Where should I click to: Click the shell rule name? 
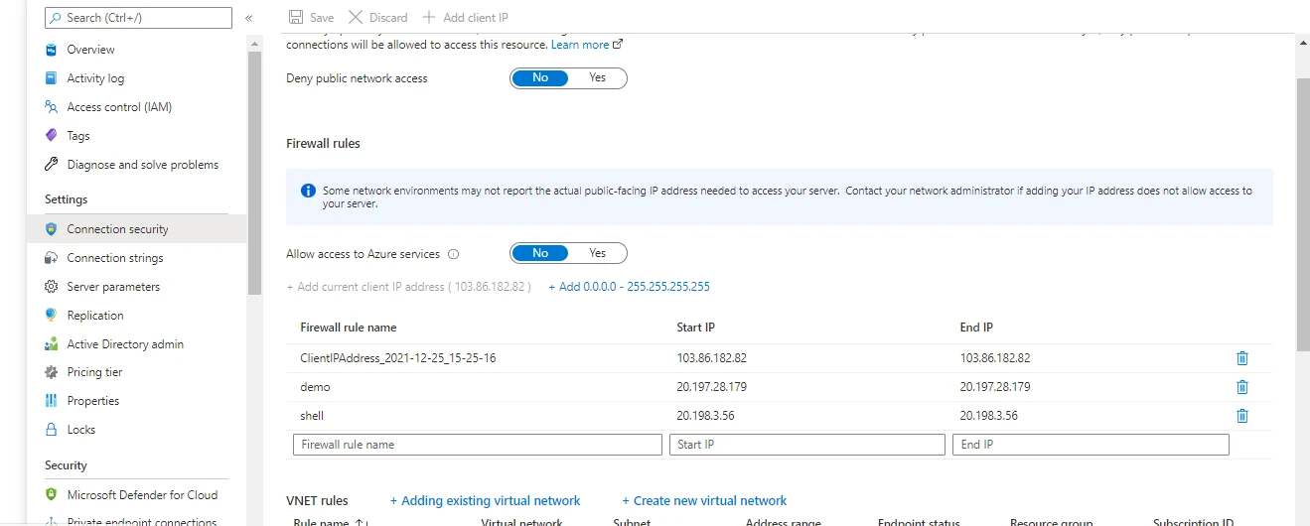[312, 416]
